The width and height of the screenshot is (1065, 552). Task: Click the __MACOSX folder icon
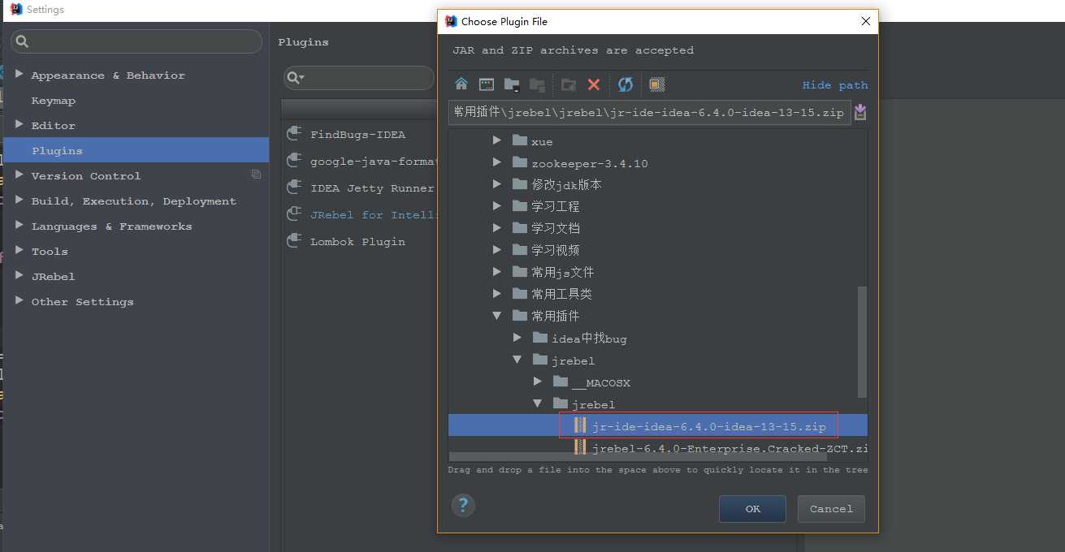click(x=561, y=382)
